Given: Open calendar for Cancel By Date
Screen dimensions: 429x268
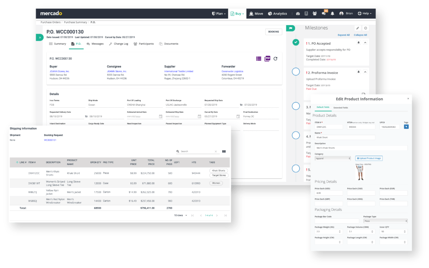Looking at the screenshot, I should 238,117.
